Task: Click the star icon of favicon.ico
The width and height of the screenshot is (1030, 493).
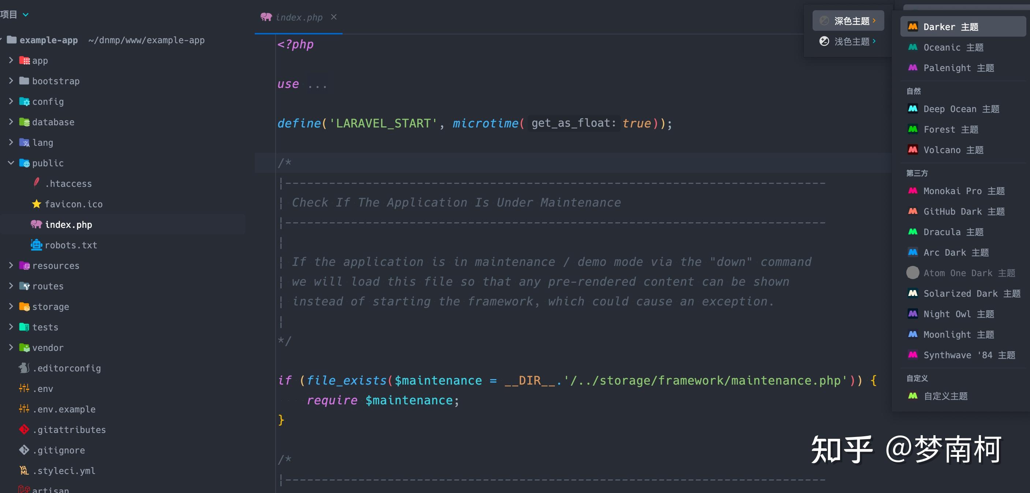Action: pyautogui.click(x=36, y=204)
